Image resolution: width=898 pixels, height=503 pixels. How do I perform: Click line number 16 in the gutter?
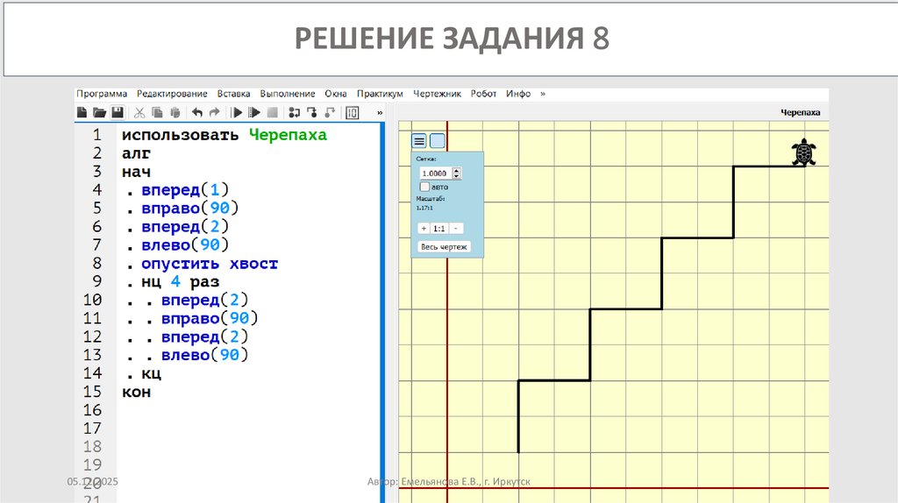click(92, 410)
